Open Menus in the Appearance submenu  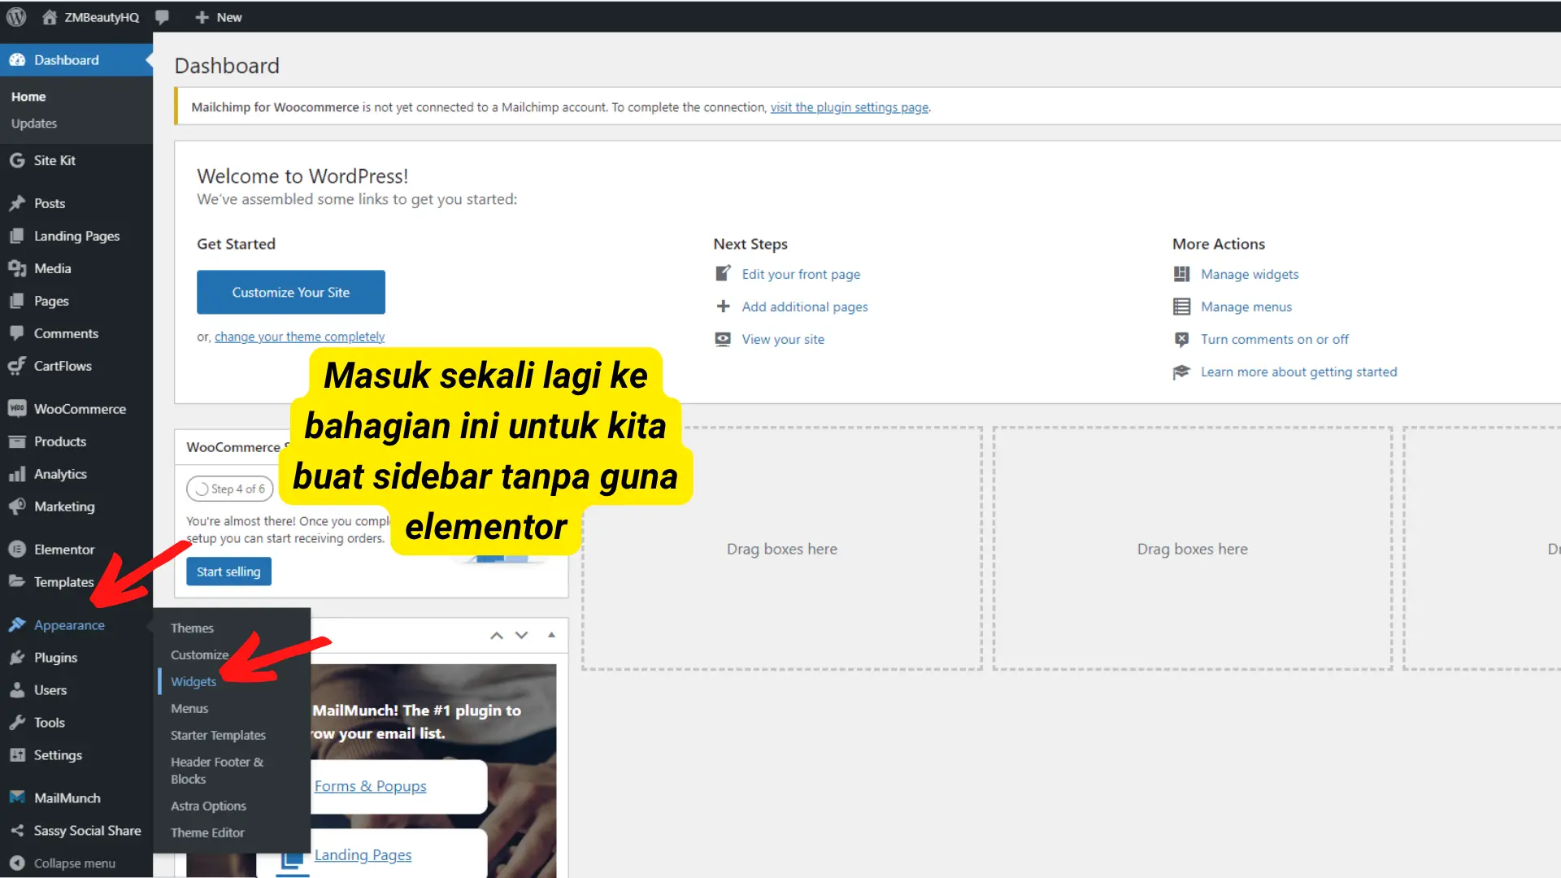click(x=189, y=708)
